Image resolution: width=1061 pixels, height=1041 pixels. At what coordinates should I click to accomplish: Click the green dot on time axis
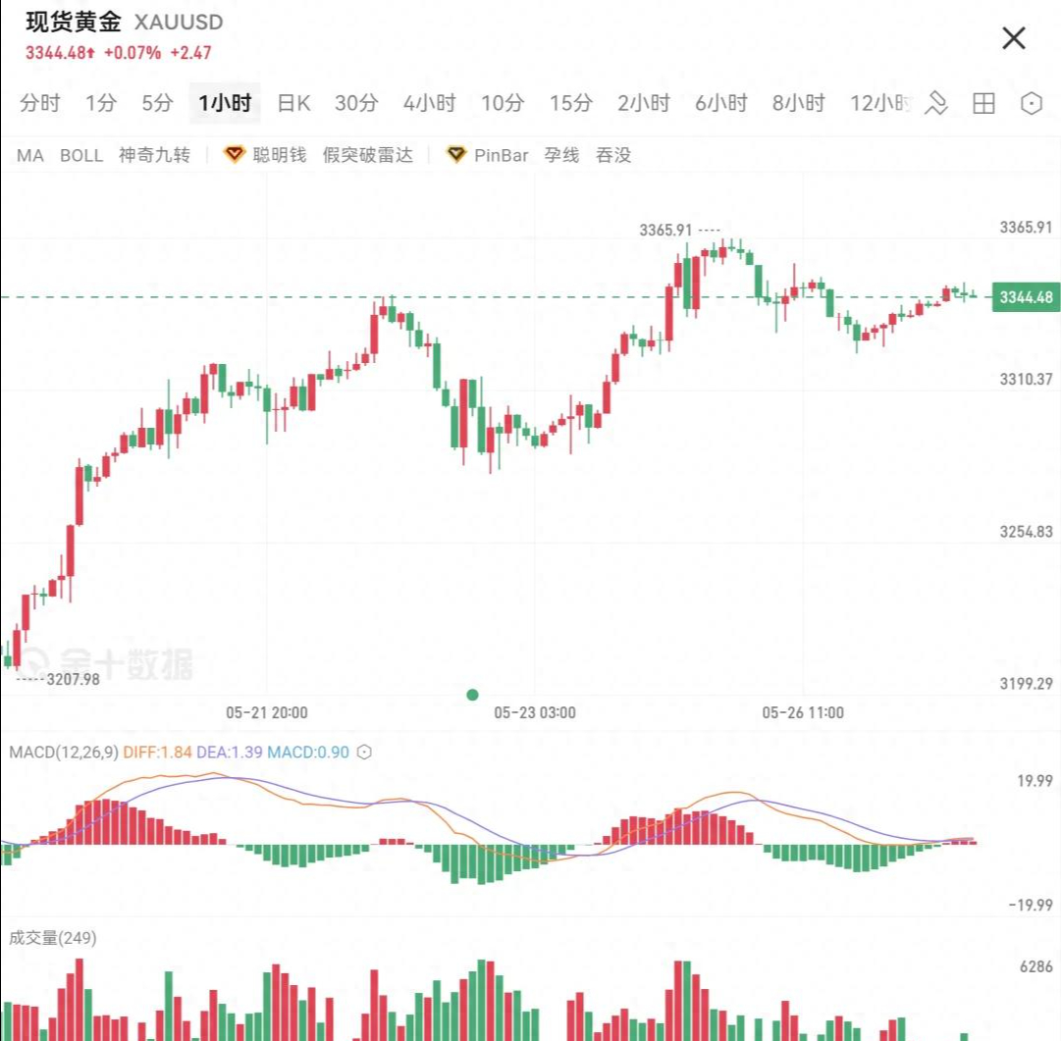[473, 695]
